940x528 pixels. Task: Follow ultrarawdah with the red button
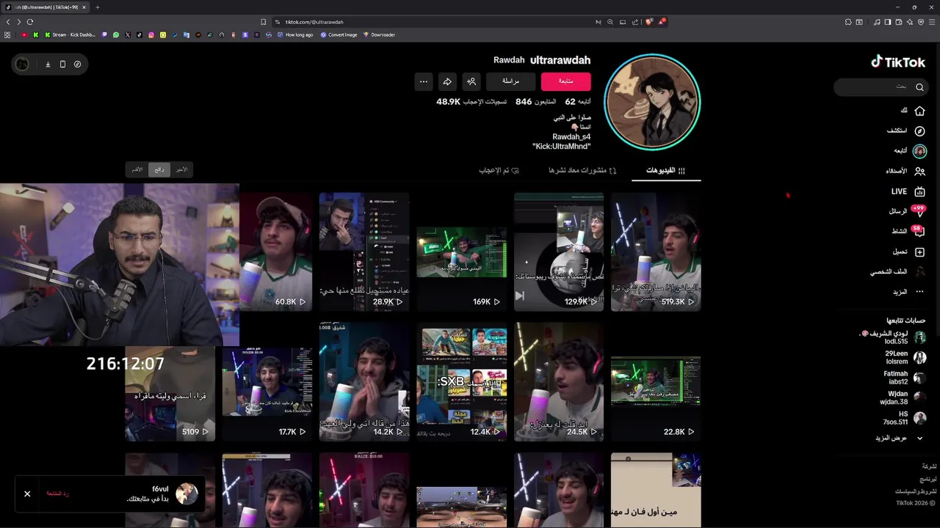565,81
